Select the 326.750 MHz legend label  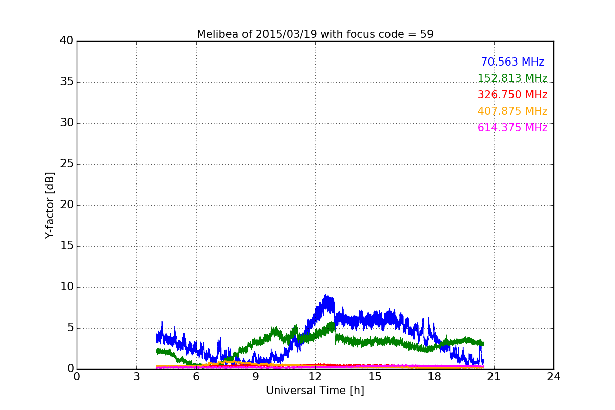(512, 95)
